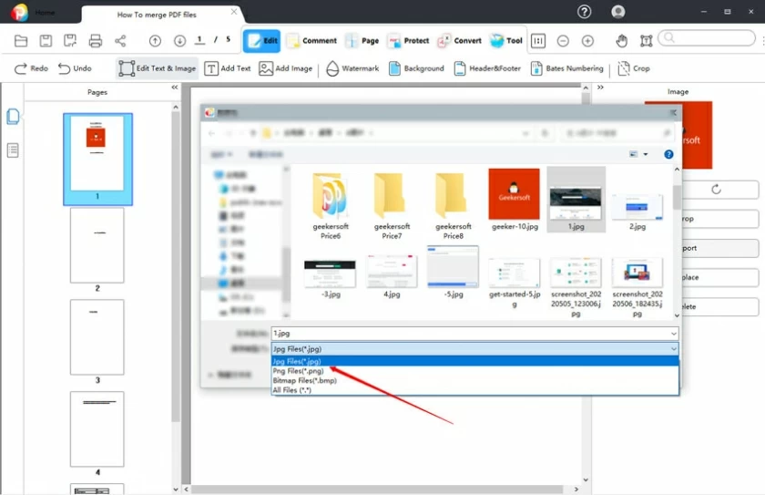This screenshot has height=495, width=765.
Task: Open the Page ribbon tab
Action: (362, 41)
